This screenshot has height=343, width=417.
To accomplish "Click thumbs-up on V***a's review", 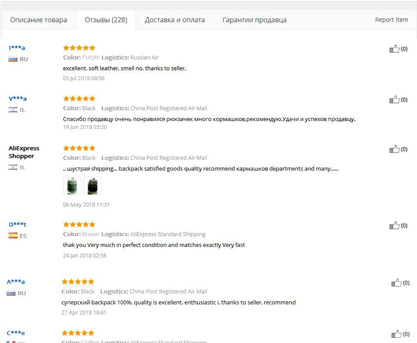I will pyautogui.click(x=395, y=100).
